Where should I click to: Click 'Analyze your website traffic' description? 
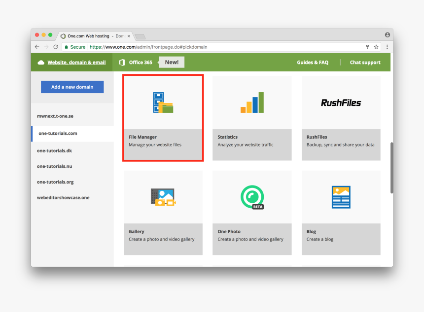(x=245, y=145)
